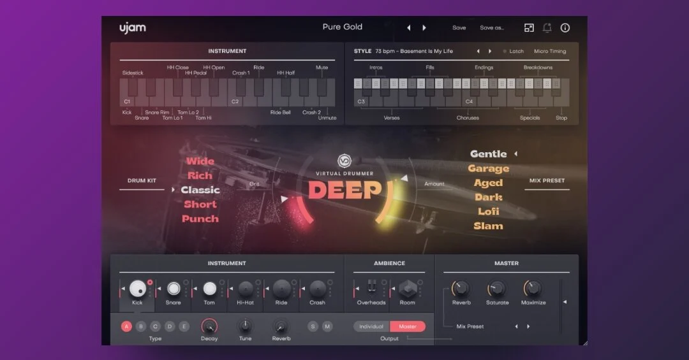Click the Decay knob
The height and width of the screenshot is (360, 689).
tap(209, 326)
